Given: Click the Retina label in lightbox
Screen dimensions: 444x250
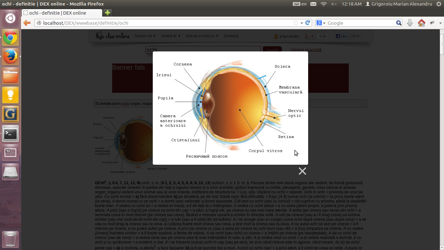Looking at the screenshot, I should pos(286,137).
